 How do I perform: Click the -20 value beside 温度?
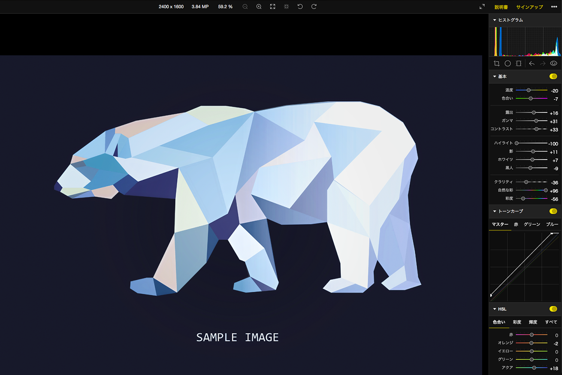(555, 91)
